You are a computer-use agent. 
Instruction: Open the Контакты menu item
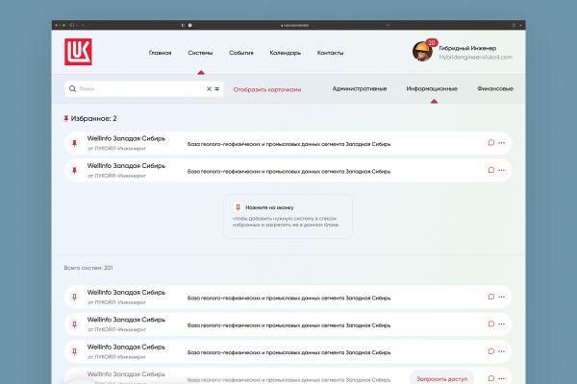point(330,53)
